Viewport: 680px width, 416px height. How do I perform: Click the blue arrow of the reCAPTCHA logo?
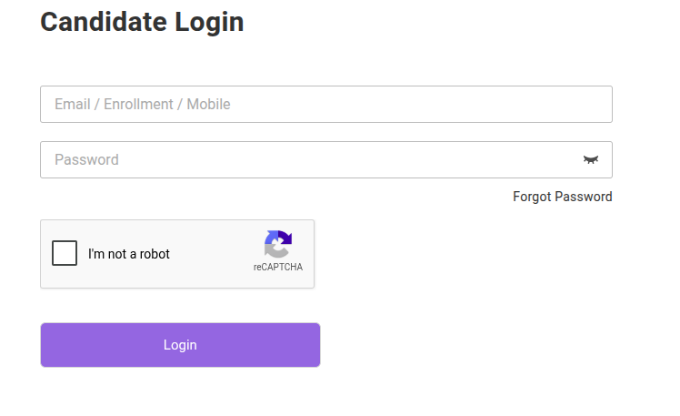273,238
